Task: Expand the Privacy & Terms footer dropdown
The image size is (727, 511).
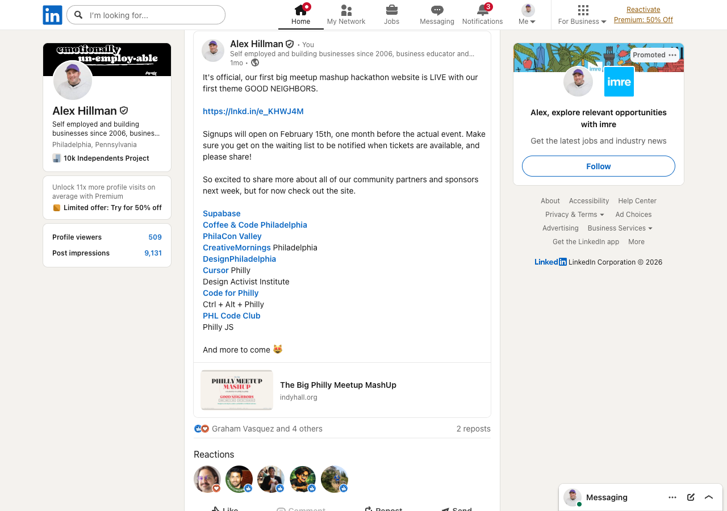Action: point(575,215)
